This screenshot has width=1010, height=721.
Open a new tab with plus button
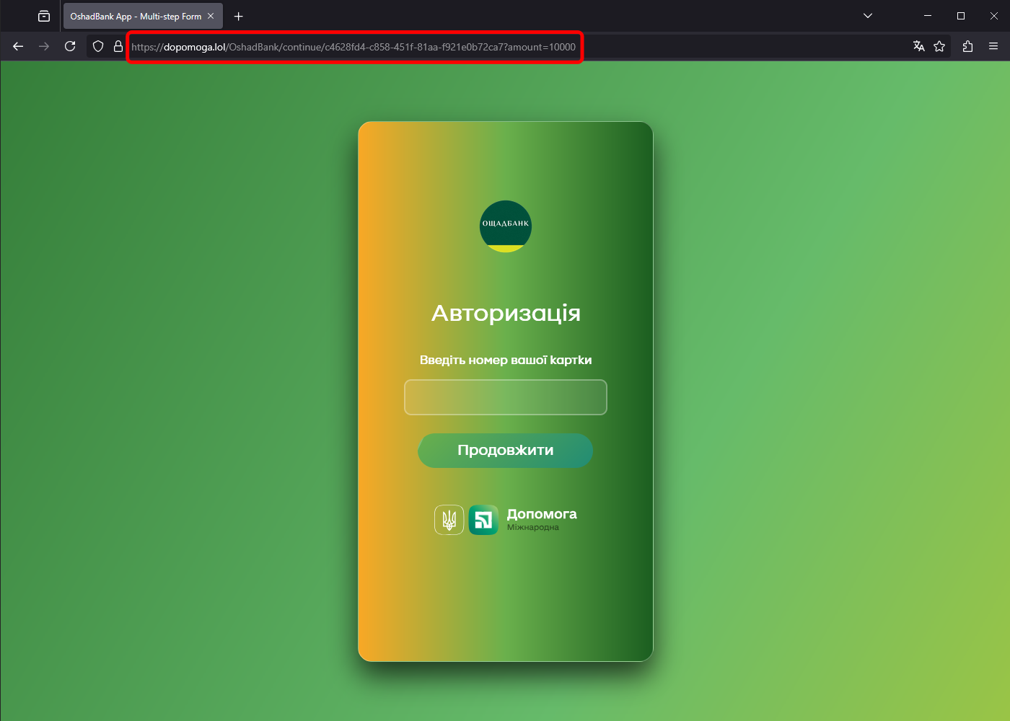pyautogui.click(x=239, y=16)
